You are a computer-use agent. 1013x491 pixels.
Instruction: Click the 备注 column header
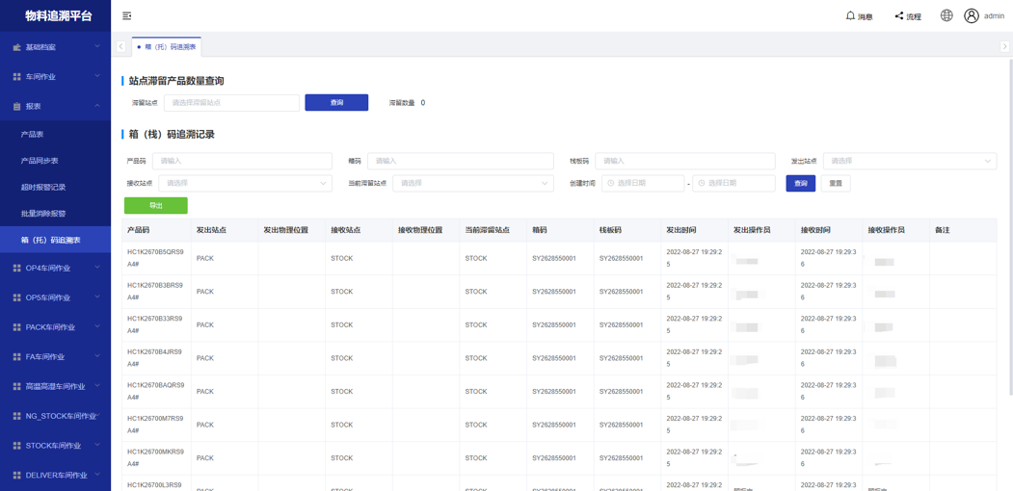tap(942, 230)
